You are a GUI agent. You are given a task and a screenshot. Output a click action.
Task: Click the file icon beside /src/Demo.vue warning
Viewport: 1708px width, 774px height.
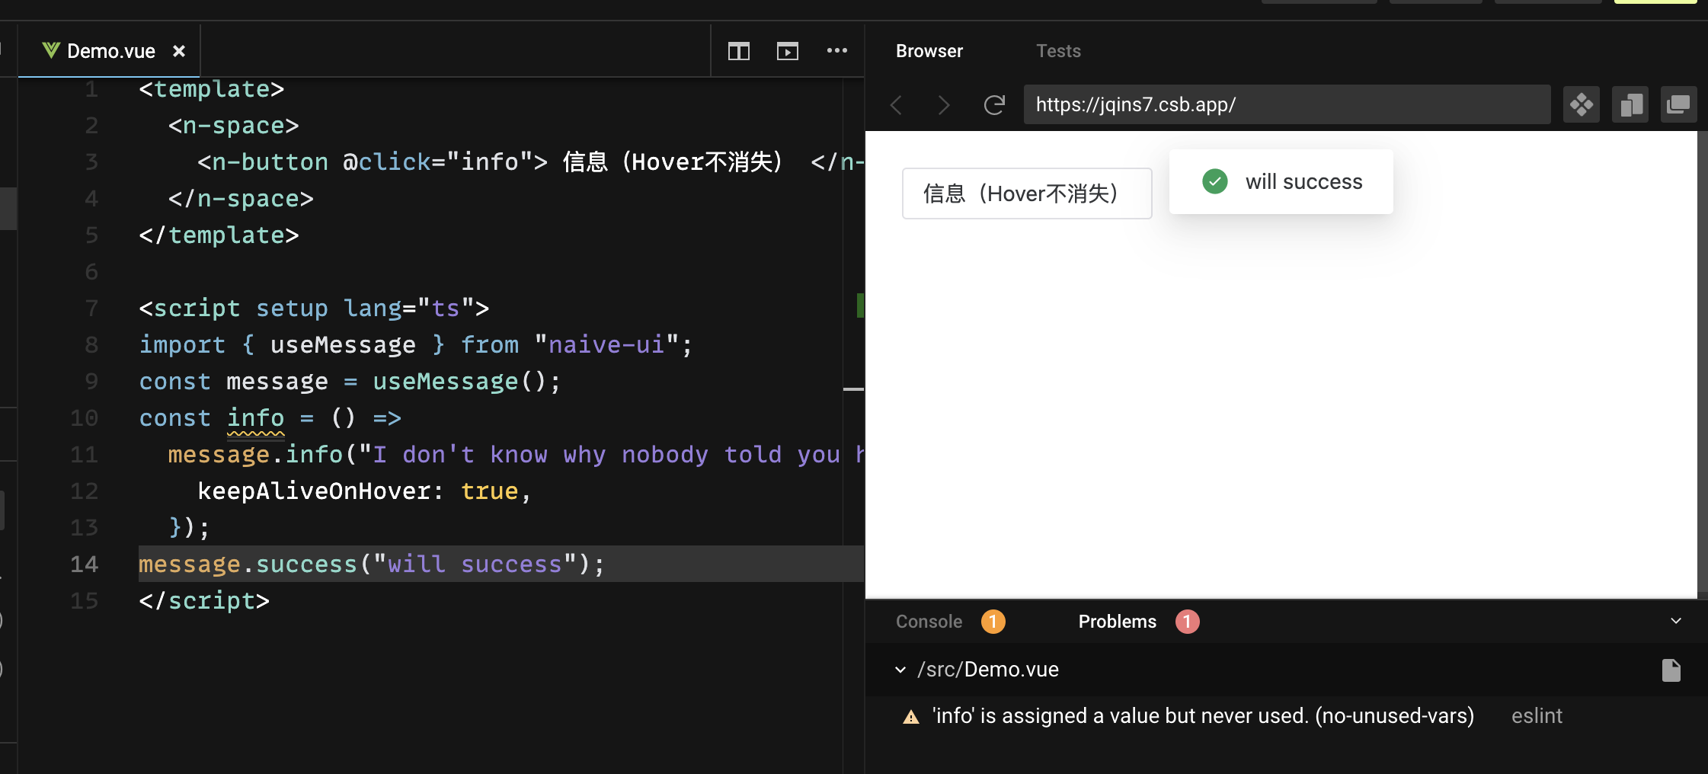tap(1671, 670)
